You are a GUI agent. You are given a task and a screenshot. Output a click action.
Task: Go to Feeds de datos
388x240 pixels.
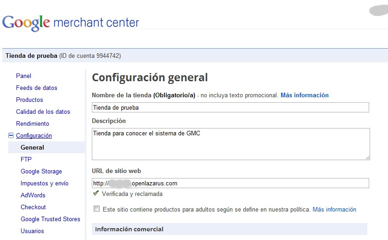tap(37, 88)
